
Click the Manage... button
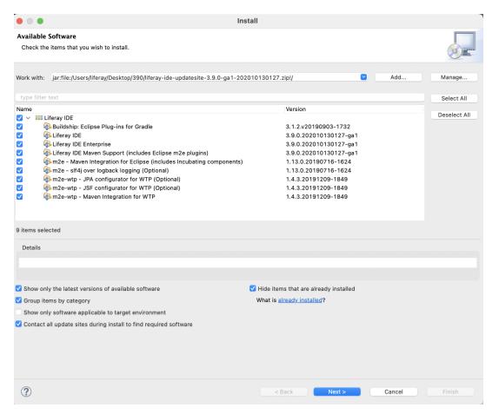454,77
